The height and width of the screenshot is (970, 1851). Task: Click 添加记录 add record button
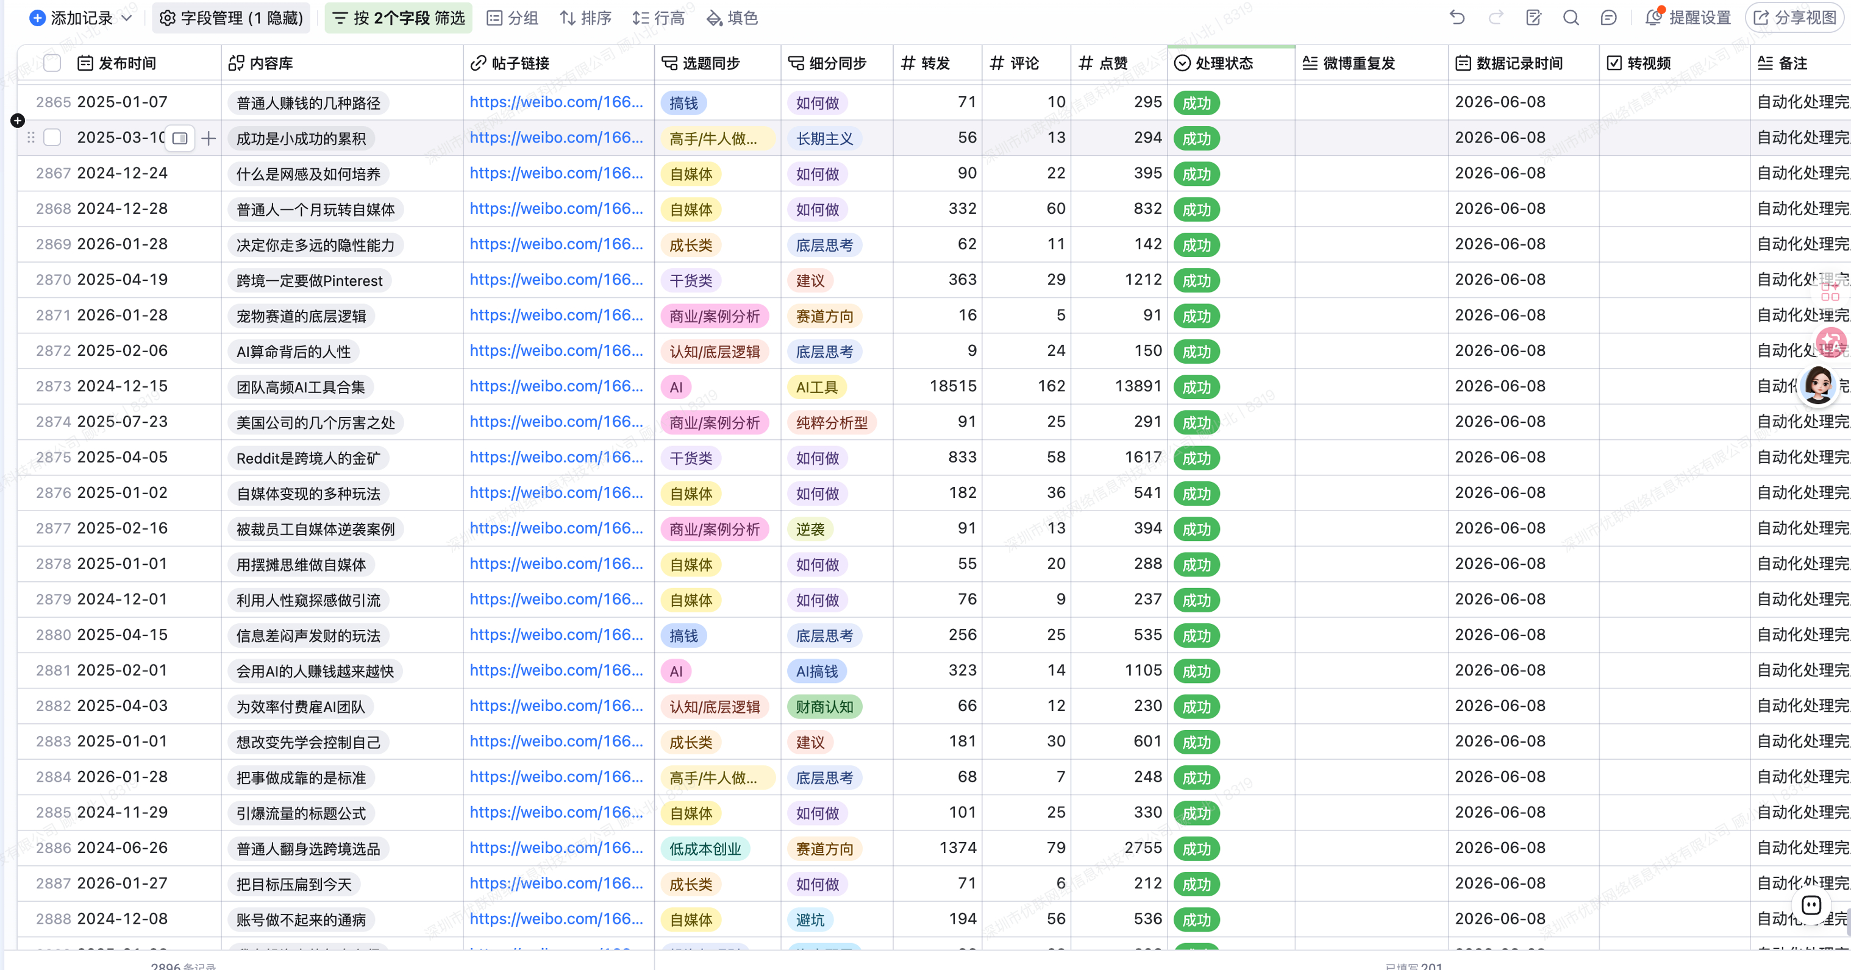point(71,18)
